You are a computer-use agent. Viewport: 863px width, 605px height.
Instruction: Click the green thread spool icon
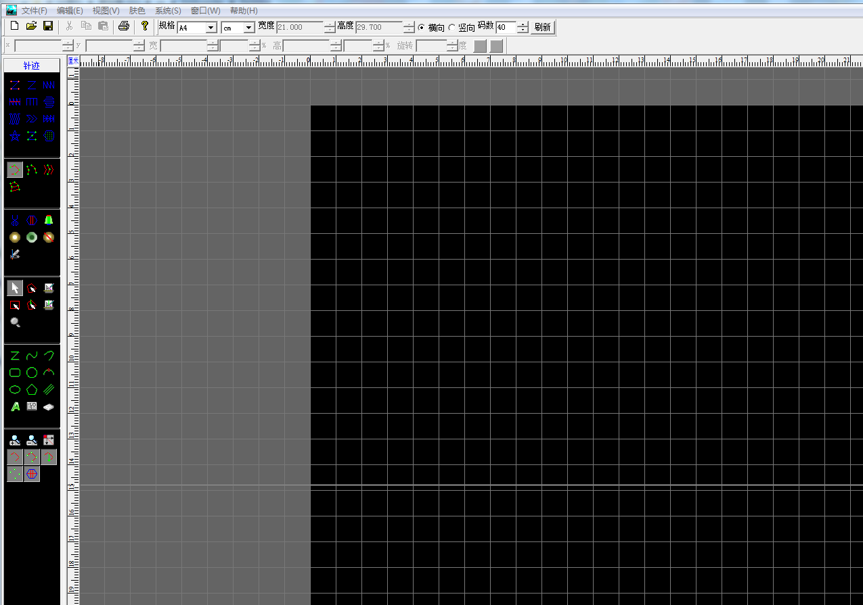[49, 220]
